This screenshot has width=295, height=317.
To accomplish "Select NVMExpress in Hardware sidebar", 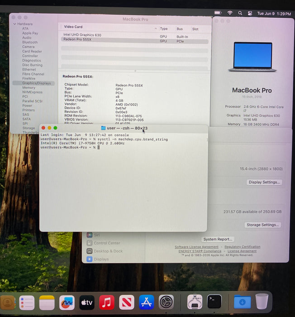I will 32,92.
